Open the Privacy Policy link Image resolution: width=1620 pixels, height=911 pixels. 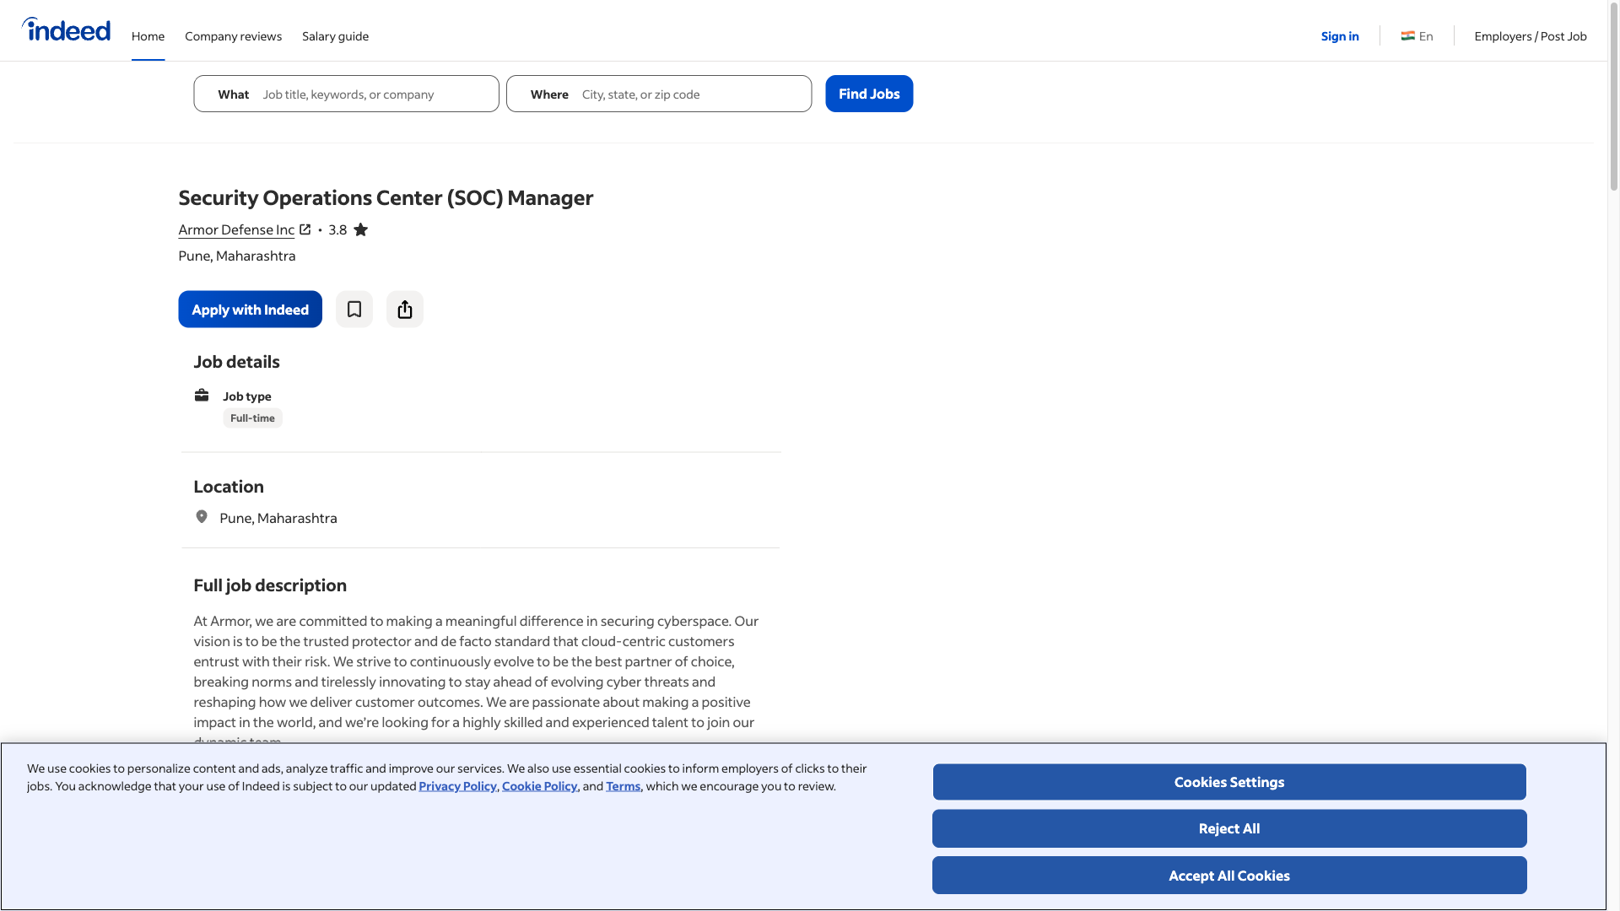point(457,786)
